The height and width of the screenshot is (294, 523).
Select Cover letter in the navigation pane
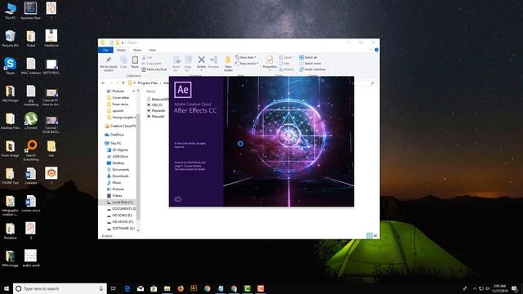118,98
